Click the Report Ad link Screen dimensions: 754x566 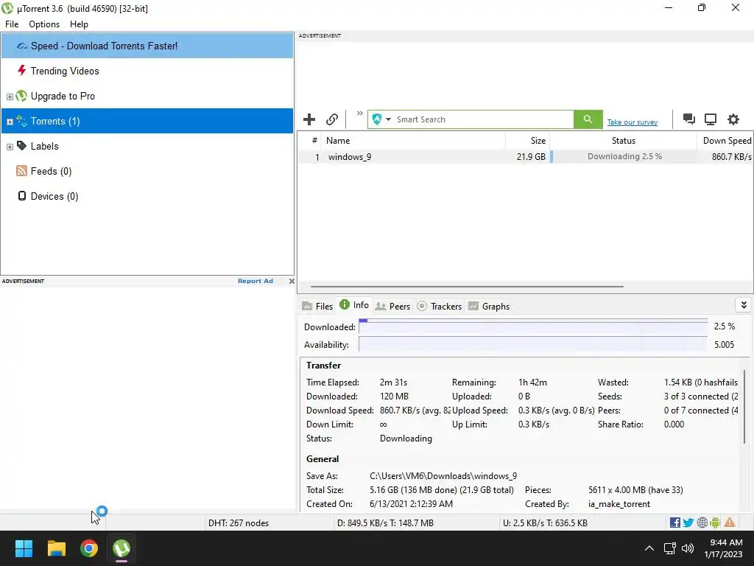click(x=256, y=281)
